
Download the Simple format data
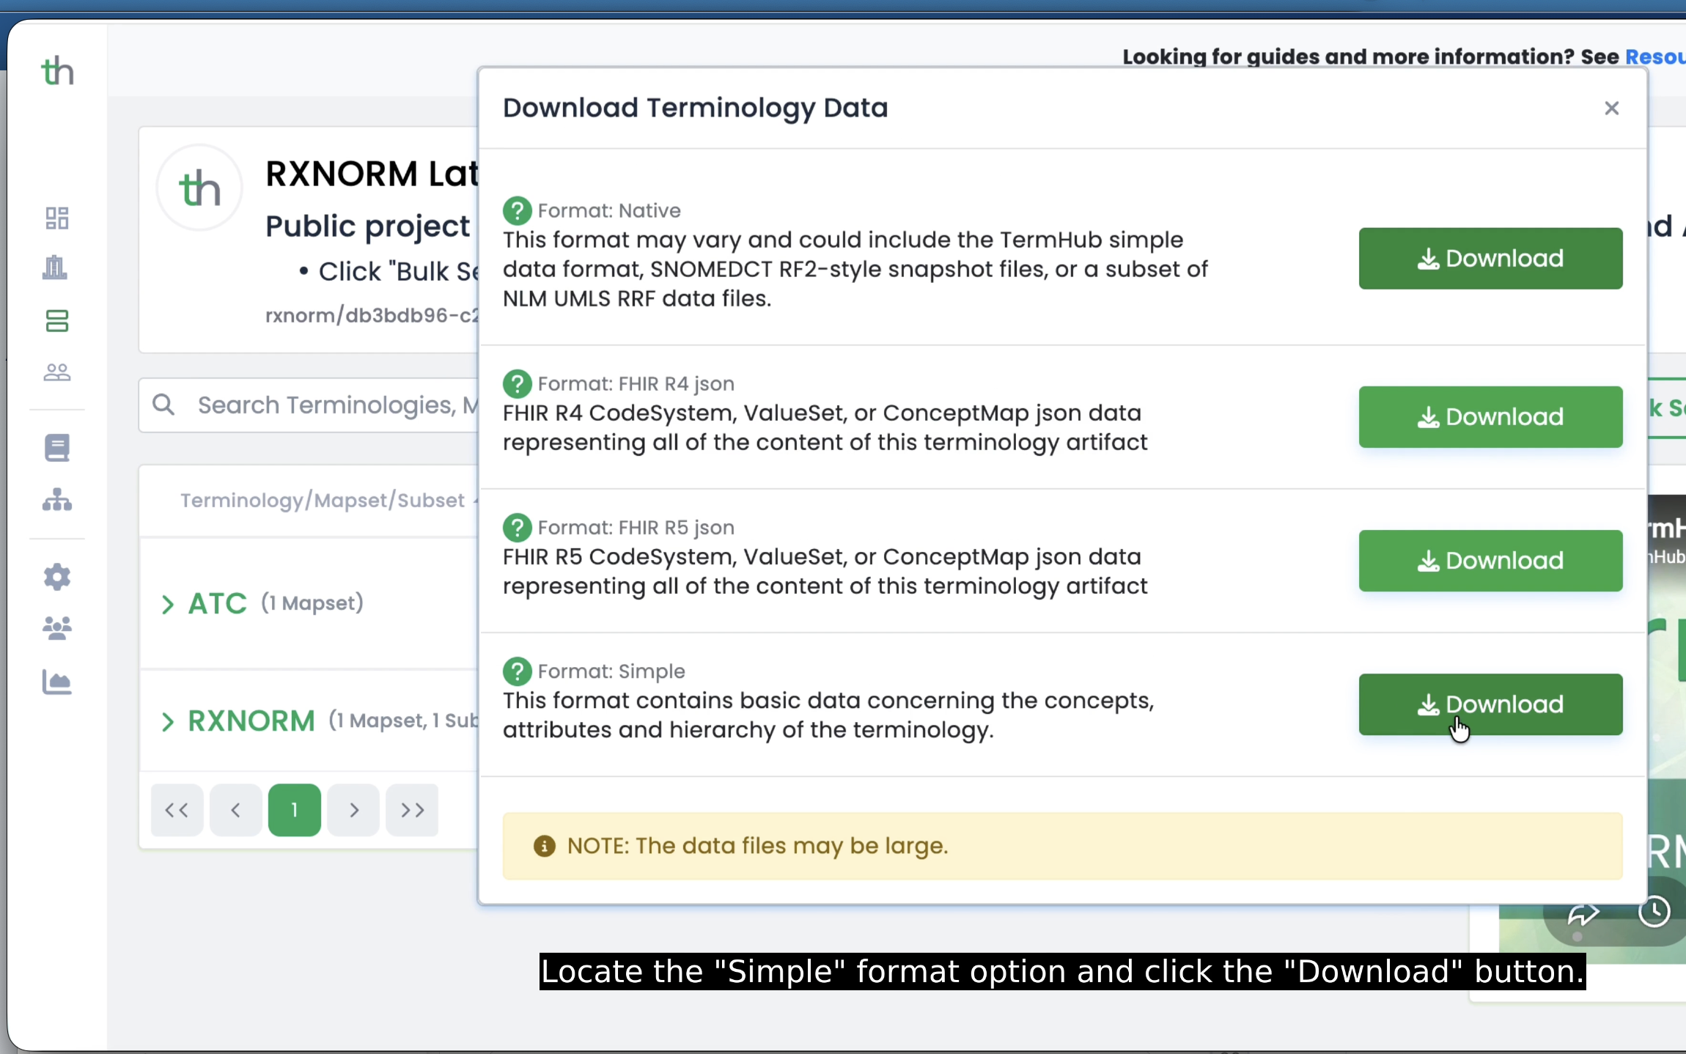click(x=1491, y=704)
